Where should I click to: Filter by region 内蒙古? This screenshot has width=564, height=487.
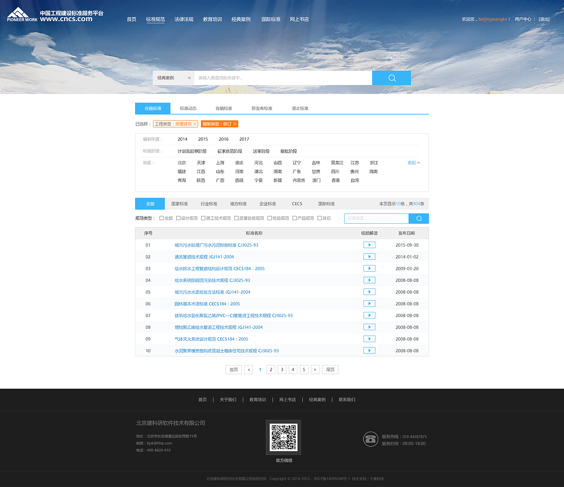pos(299,181)
